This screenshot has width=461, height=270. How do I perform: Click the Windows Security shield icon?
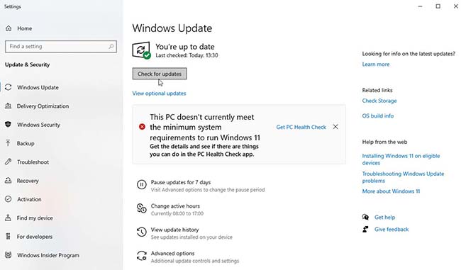[9, 125]
